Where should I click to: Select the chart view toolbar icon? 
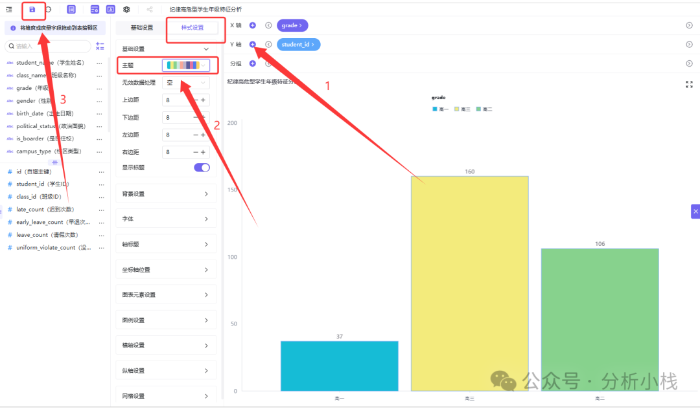(110, 9)
